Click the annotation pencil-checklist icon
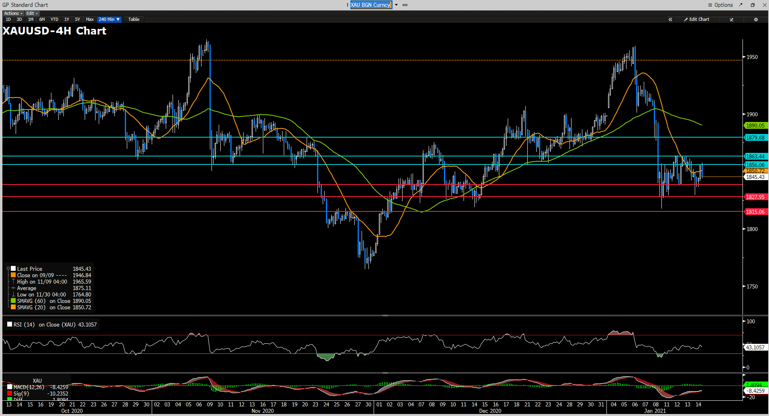The width and height of the screenshot is (769, 416). click(x=732, y=19)
